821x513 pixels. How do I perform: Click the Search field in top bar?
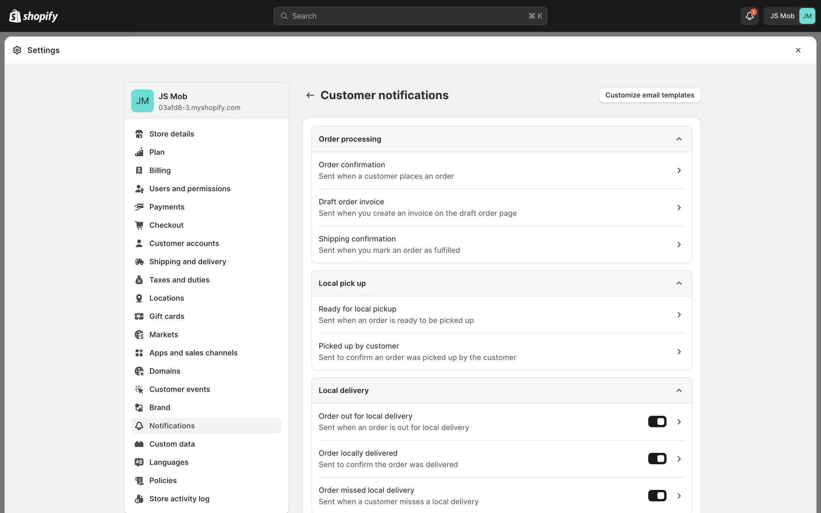click(x=410, y=16)
